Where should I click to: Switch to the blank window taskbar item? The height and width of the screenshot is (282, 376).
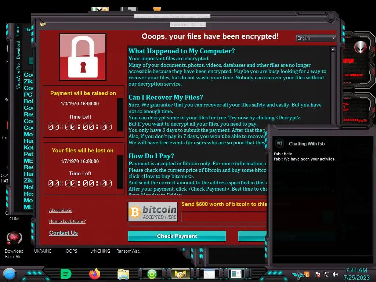coord(209,274)
